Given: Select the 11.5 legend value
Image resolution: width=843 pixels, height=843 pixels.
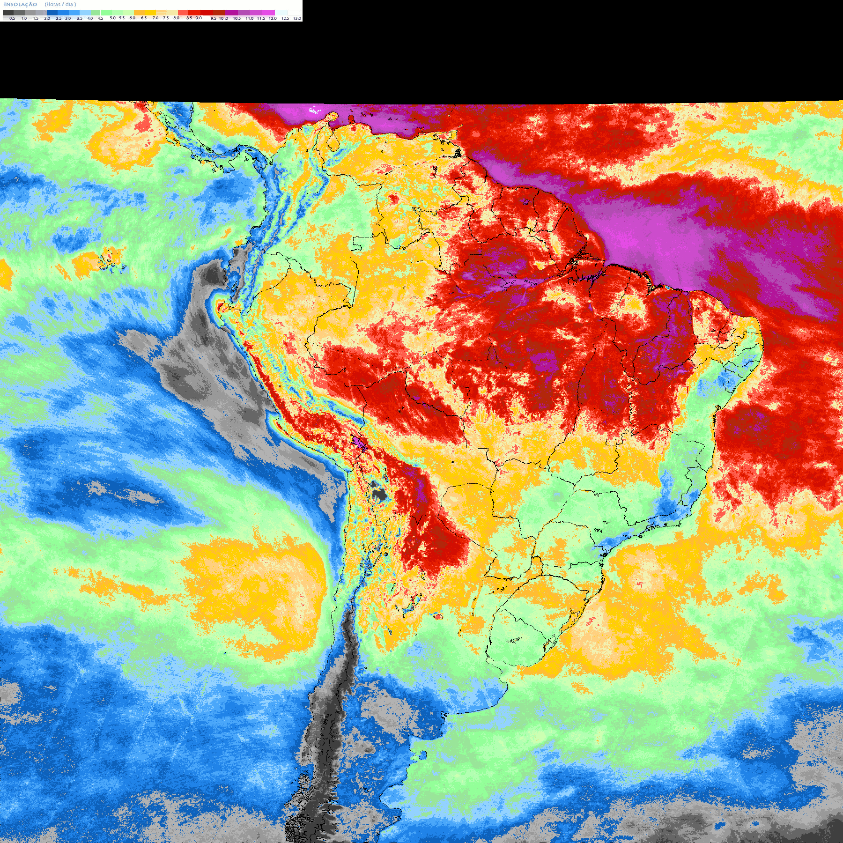Looking at the screenshot, I should [x=261, y=18].
